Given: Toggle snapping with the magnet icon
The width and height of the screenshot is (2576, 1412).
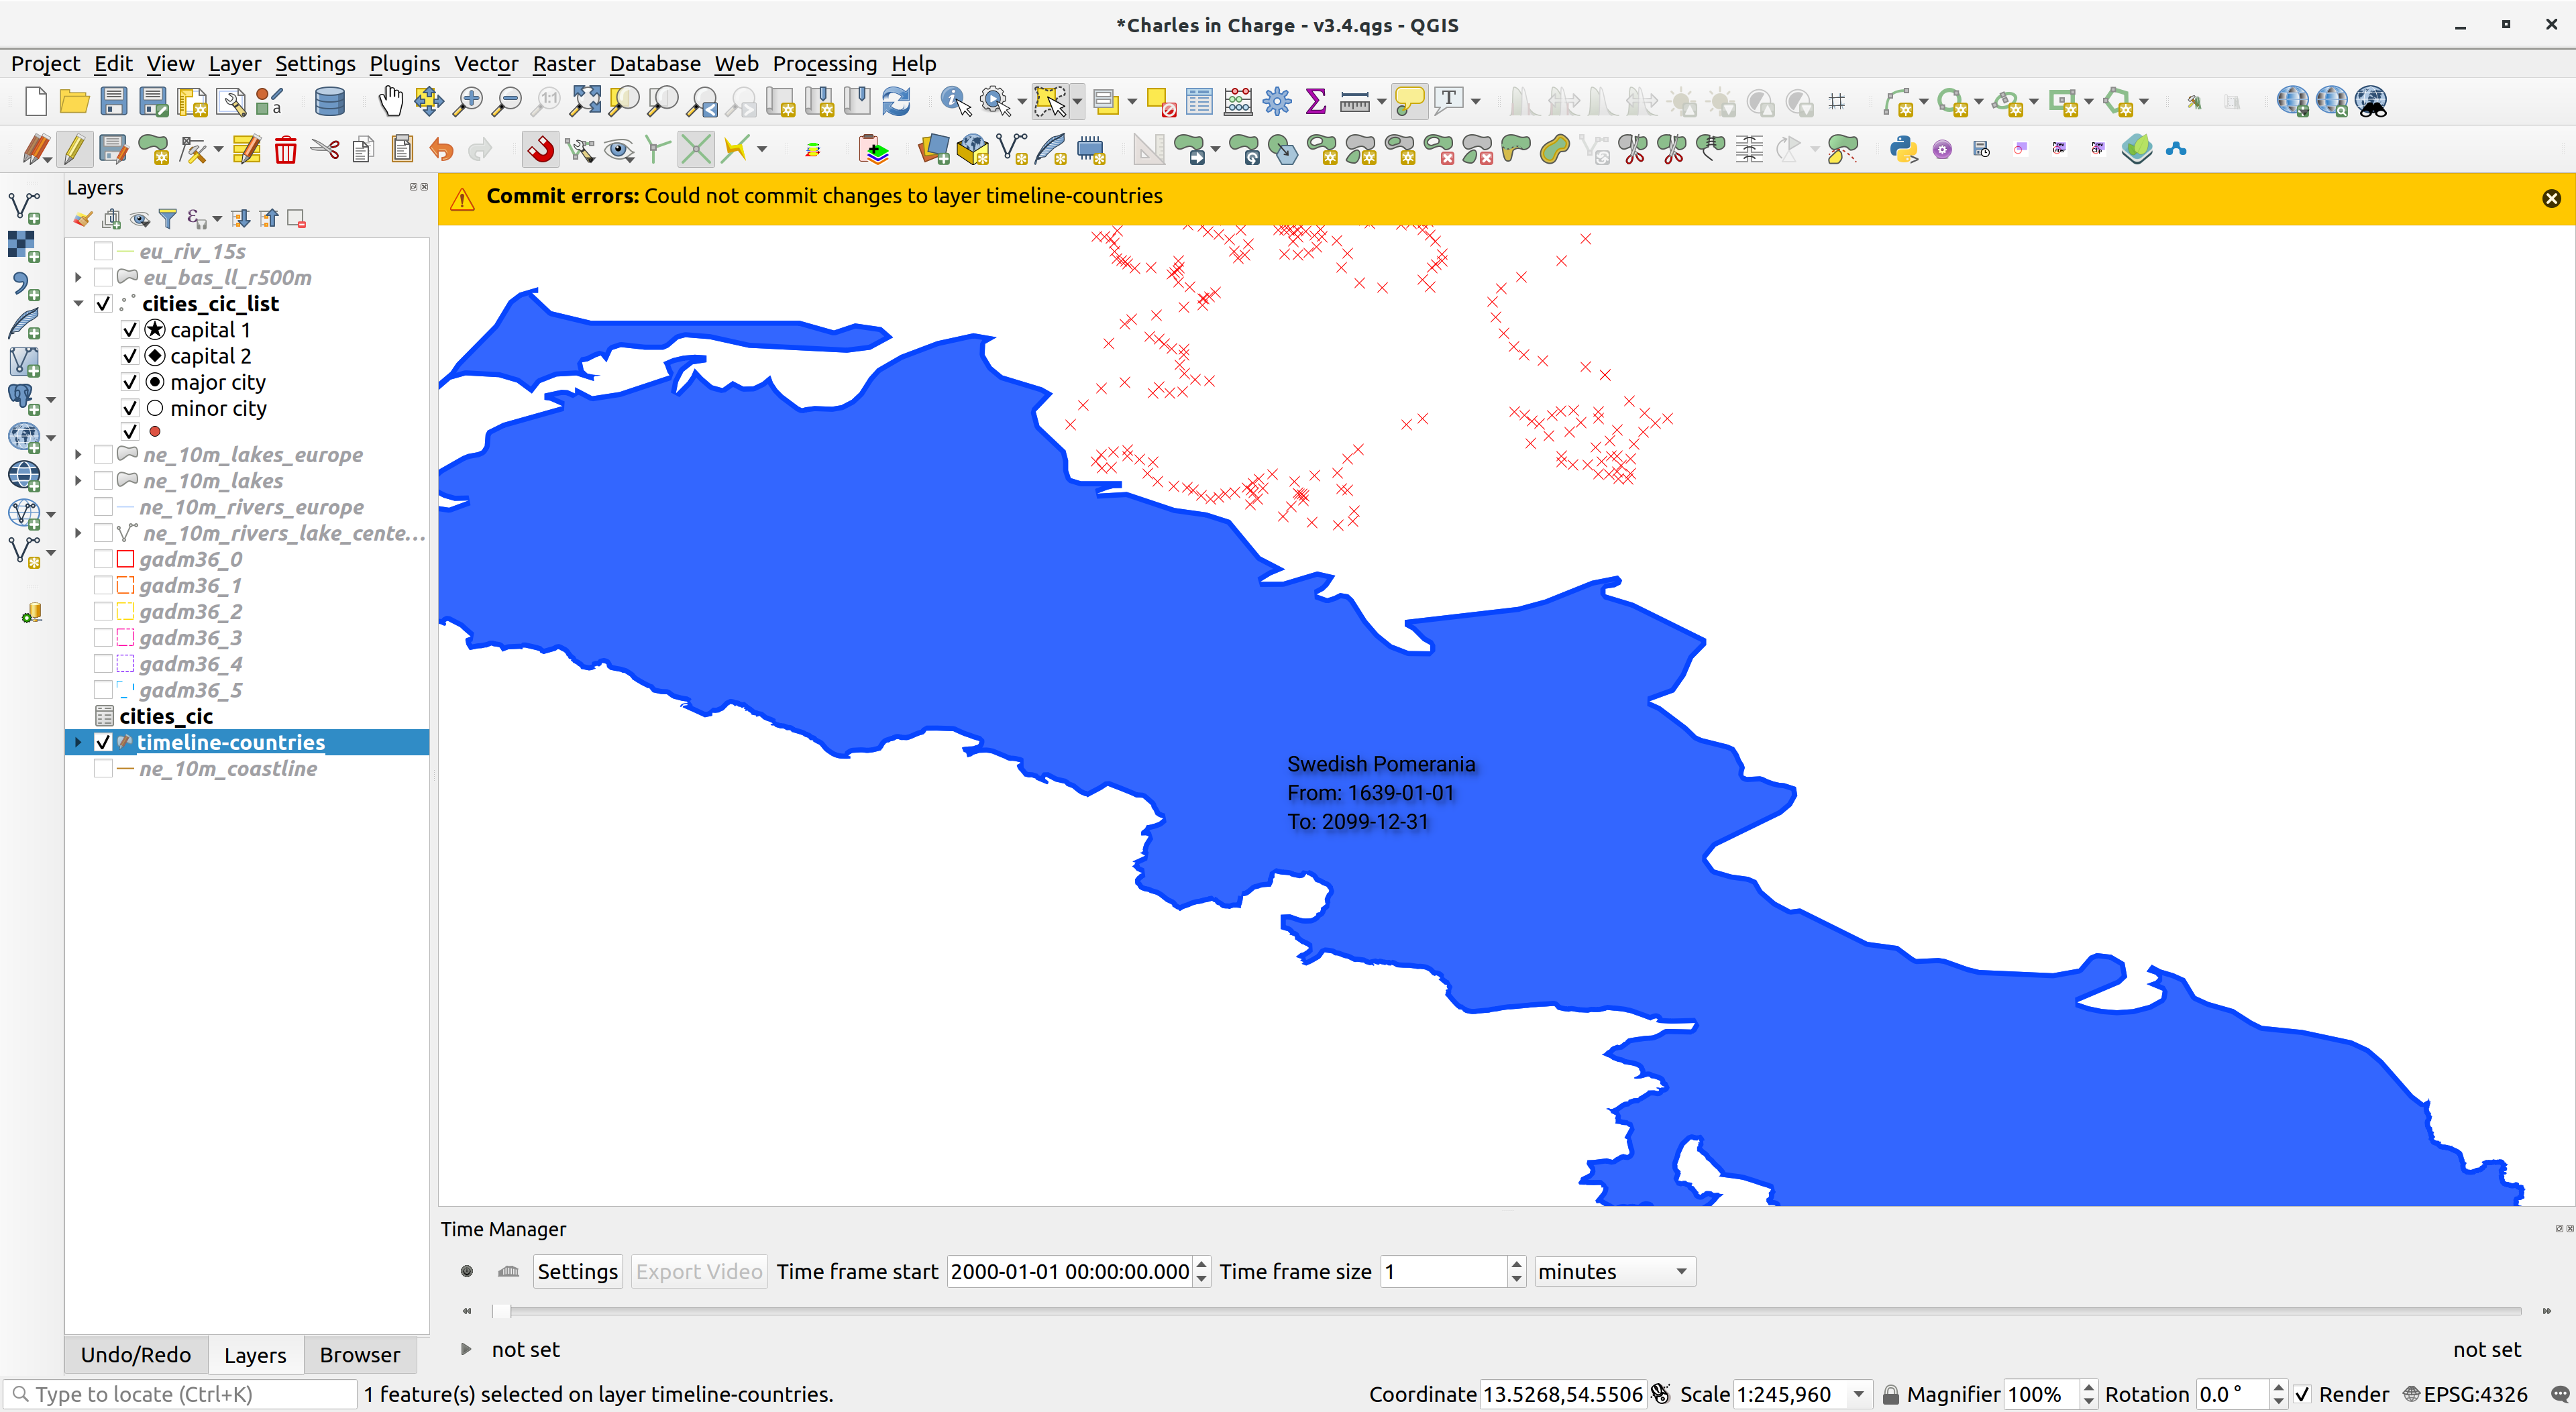Looking at the screenshot, I should [541, 148].
